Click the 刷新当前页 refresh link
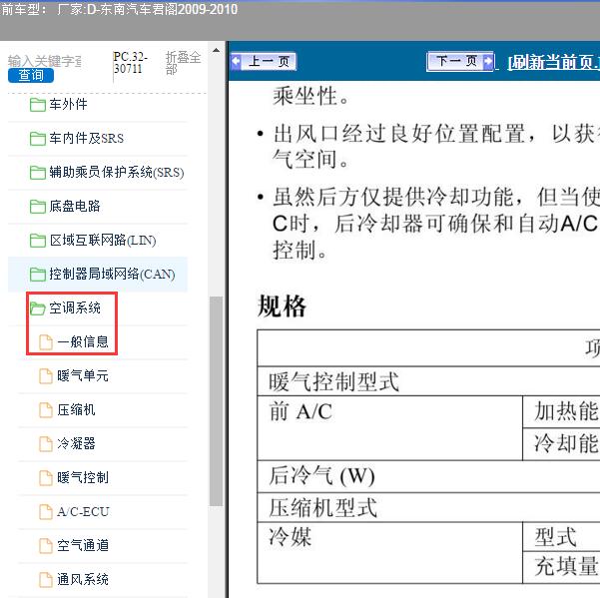 tap(553, 62)
